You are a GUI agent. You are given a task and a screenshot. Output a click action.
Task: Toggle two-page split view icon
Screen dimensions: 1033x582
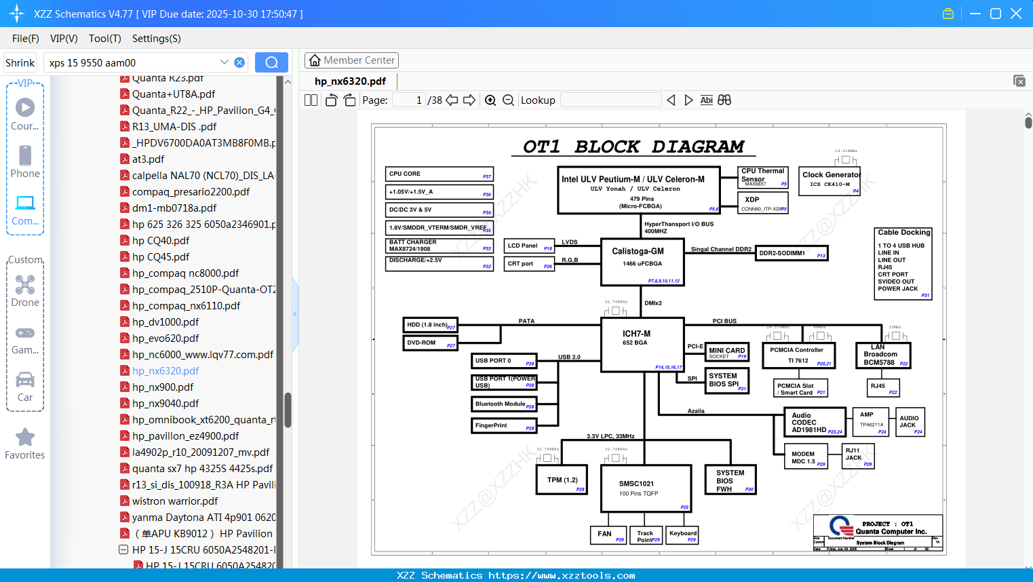[x=311, y=100]
